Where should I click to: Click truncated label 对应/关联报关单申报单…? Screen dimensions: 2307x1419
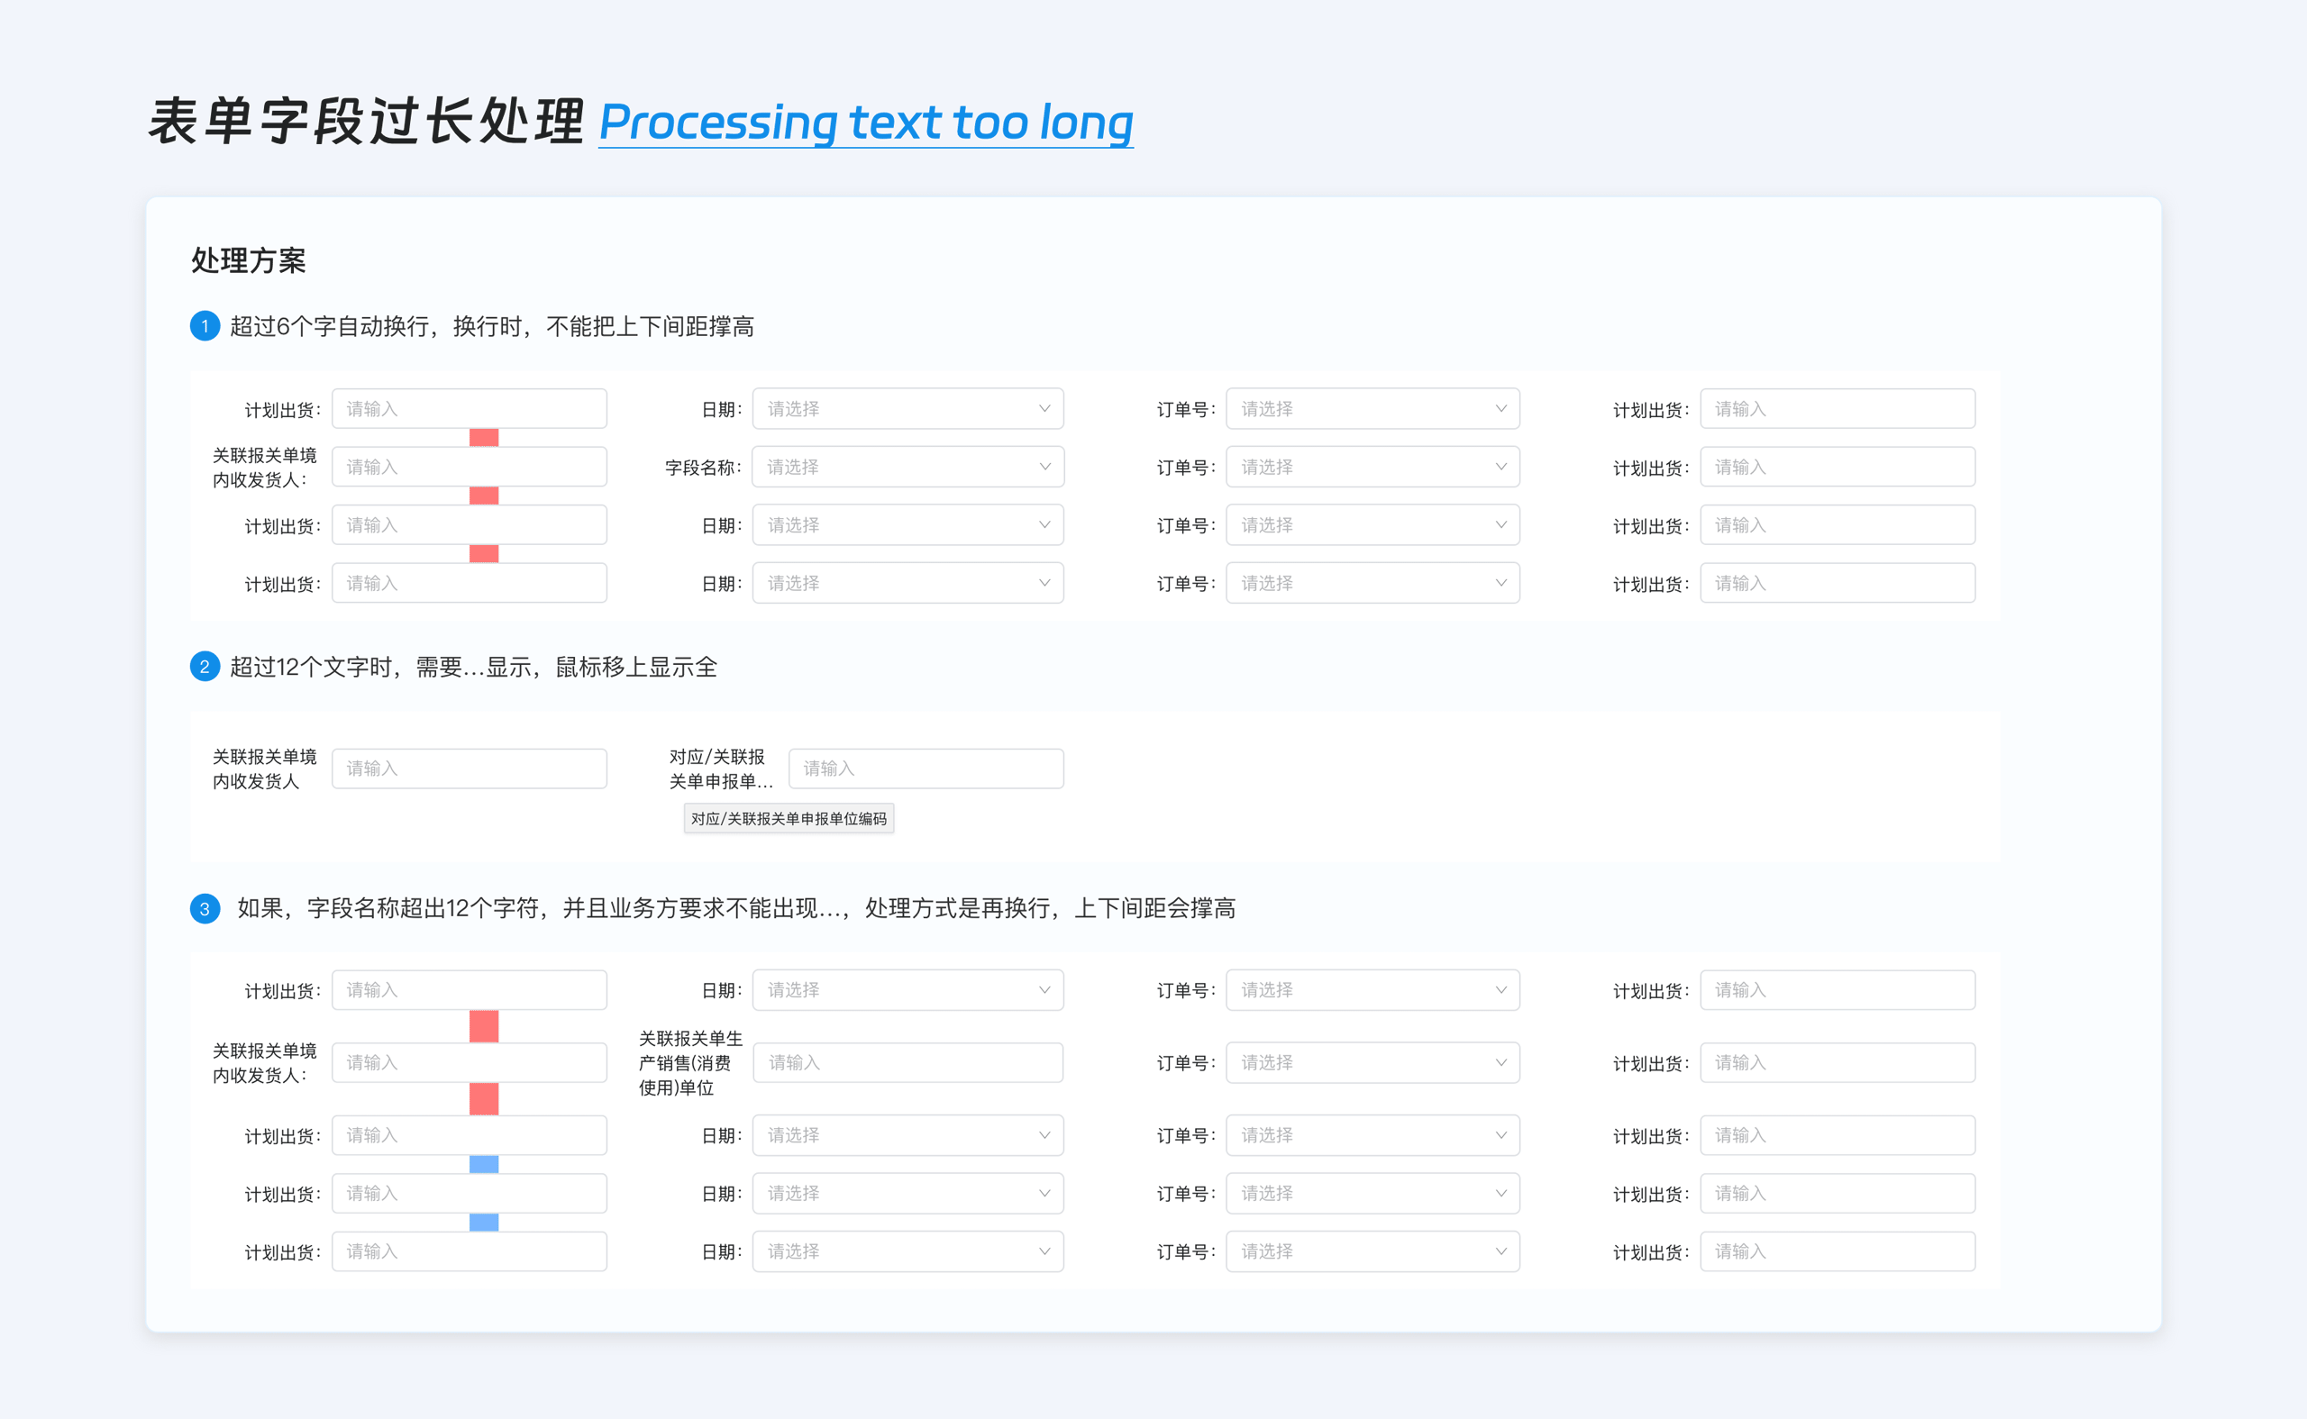click(x=720, y=769)
